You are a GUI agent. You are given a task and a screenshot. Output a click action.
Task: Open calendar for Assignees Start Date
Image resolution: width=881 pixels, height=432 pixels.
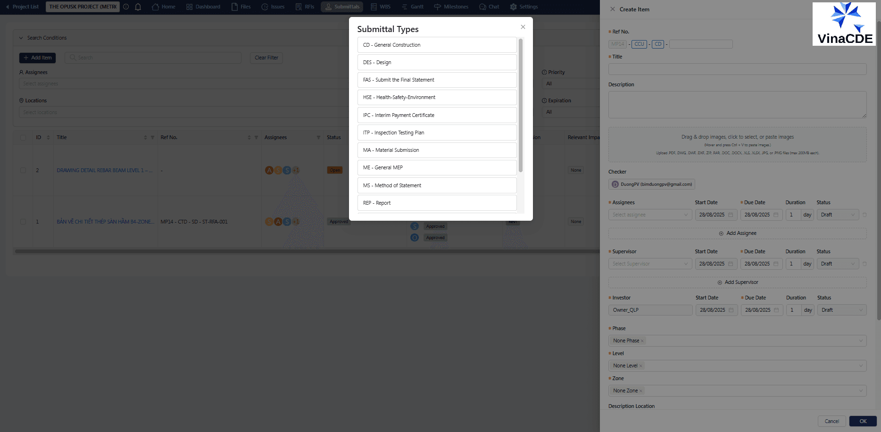point(731,215)
